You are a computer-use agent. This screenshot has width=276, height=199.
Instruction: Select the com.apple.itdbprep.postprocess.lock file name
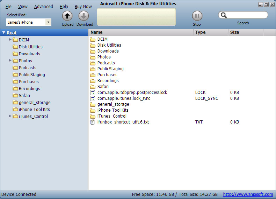tap(132, 93)
